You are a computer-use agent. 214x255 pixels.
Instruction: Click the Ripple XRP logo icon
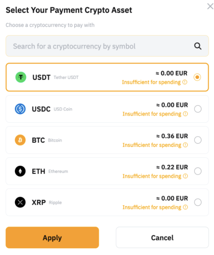(x=20, y=202)
